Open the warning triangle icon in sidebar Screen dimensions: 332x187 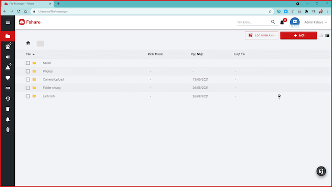tap(8, 67)
